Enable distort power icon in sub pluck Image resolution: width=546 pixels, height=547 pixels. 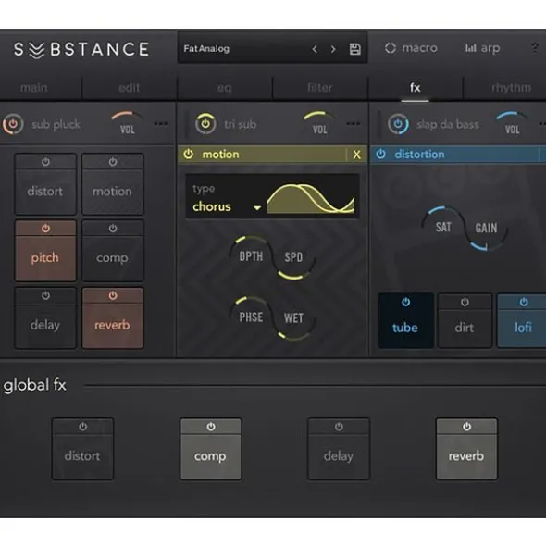(45, 162)
